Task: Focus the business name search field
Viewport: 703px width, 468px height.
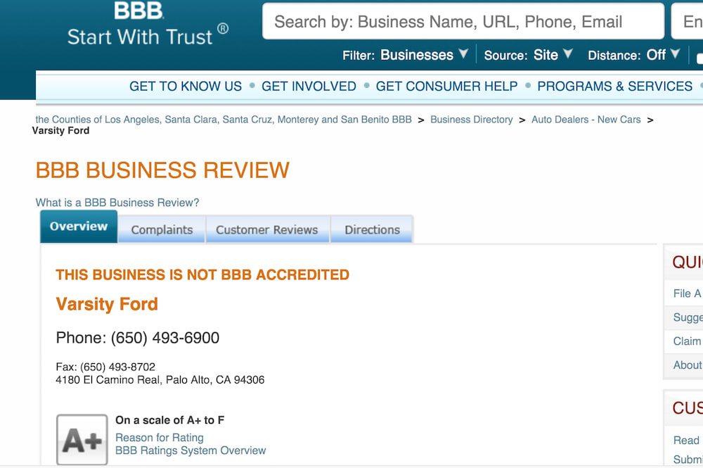Action: tap(463, 22)
